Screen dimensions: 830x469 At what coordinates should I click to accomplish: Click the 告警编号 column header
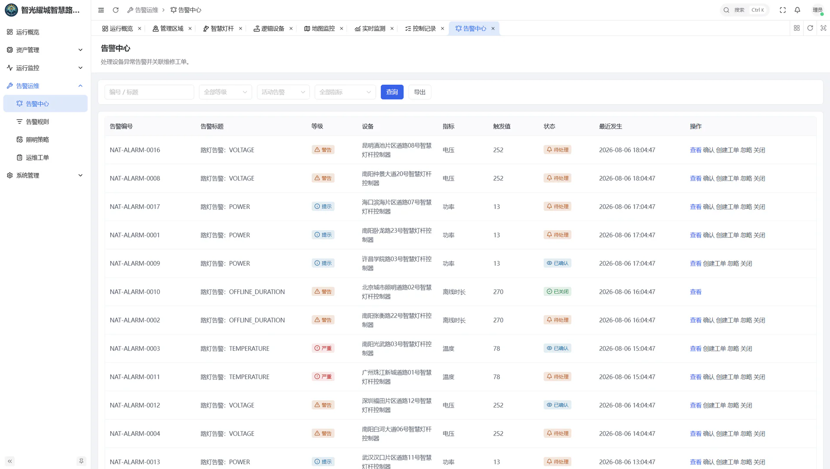(x=121, y=126)
